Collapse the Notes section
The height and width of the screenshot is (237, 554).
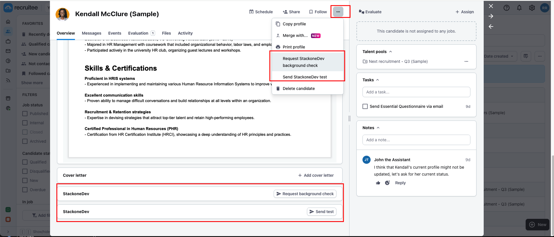tap(378, 128)
